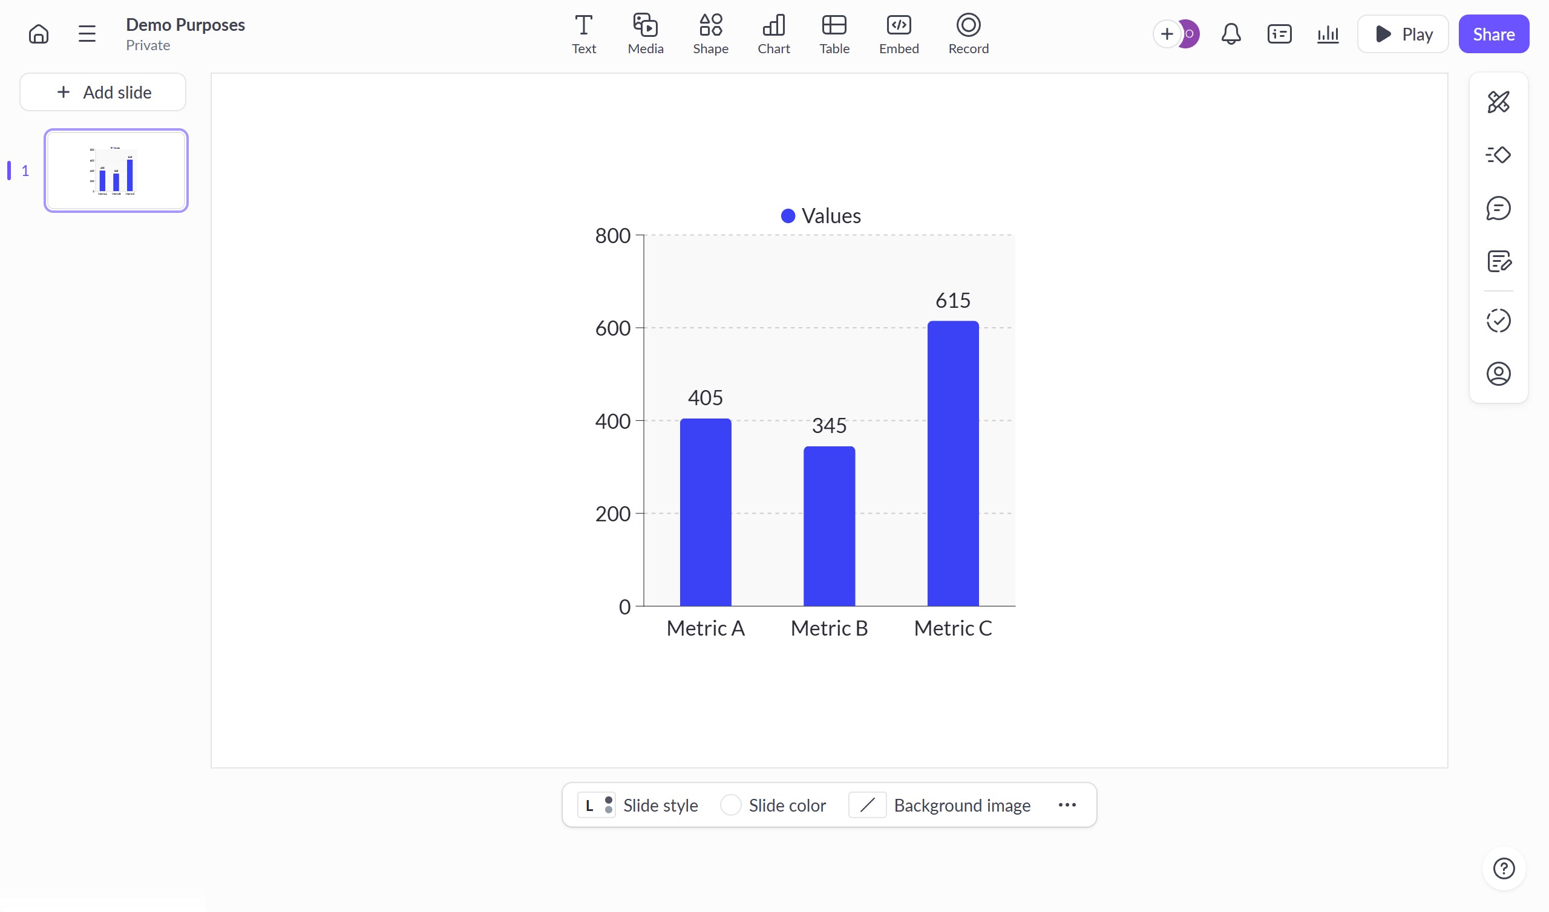Open notifications bell
This screenshot has height=912, width=1549.
coord(1231,34)
